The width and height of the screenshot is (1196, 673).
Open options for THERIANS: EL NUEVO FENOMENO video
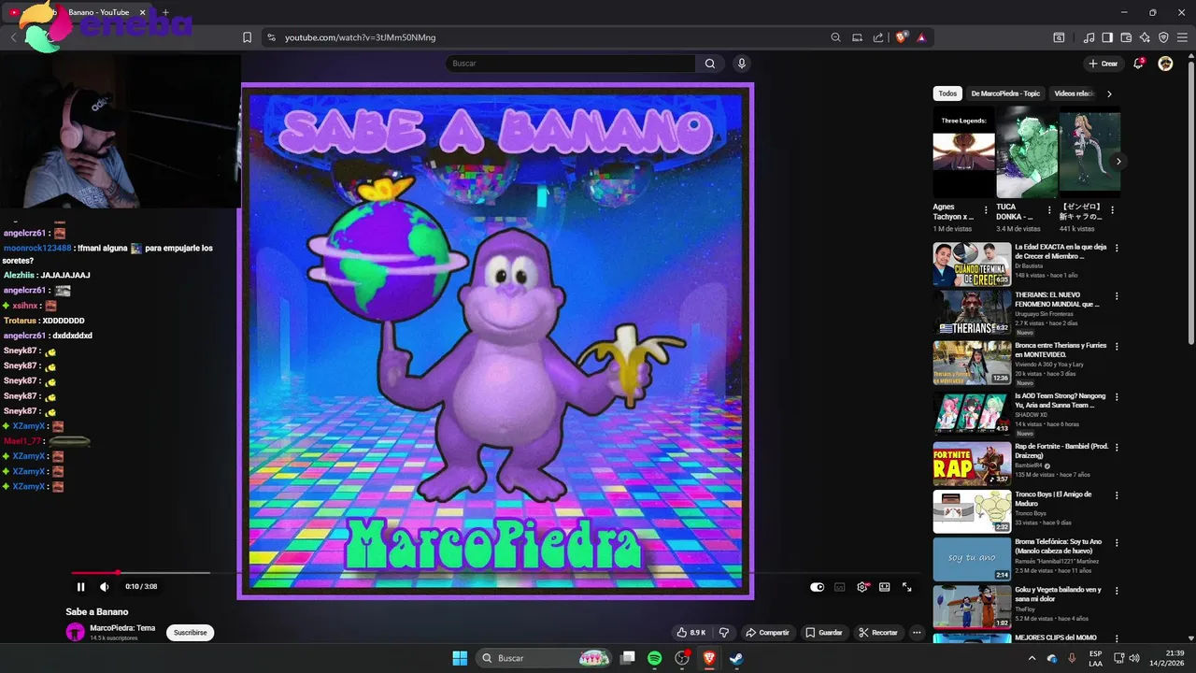[1117, 296]
